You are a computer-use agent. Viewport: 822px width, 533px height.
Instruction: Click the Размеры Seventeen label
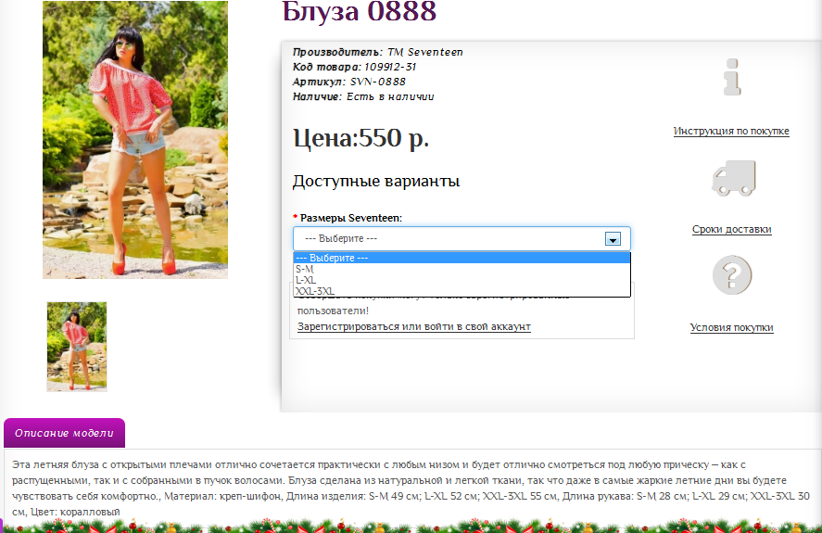click(x=350, y=218)
